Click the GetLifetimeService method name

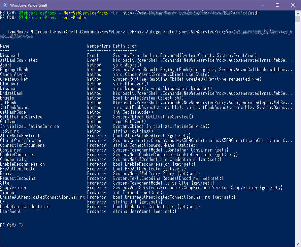(21, 117)
